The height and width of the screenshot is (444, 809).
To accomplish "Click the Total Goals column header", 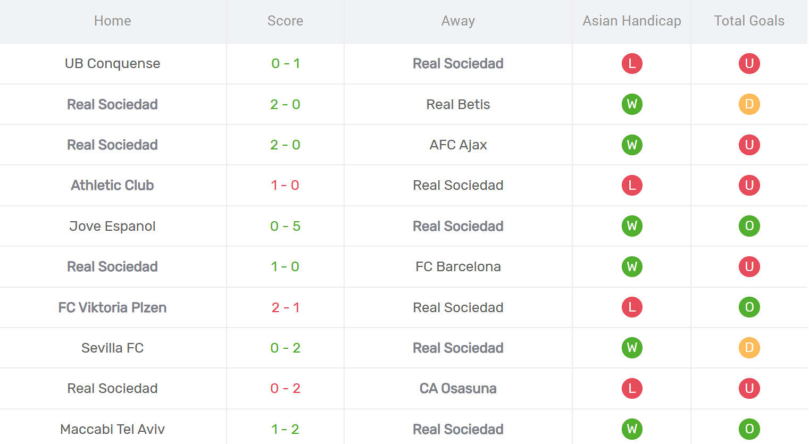I will pyautogui.click(x=749, y=21).
